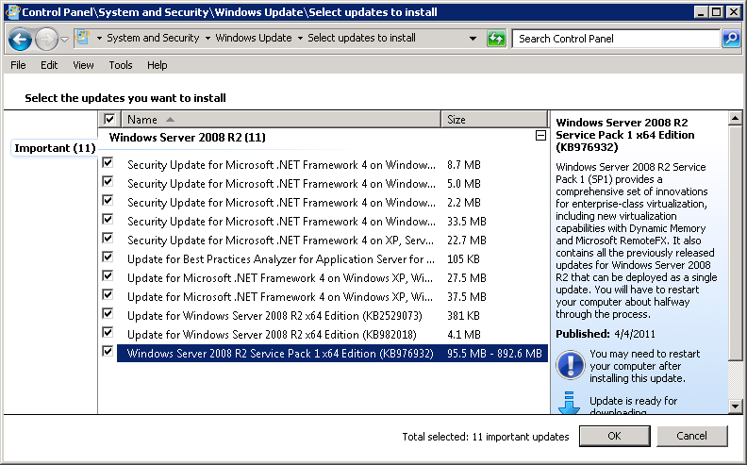Select the security update for XP, Serv... row
Viewport: 747px width, 465px height.
point(332,241)
